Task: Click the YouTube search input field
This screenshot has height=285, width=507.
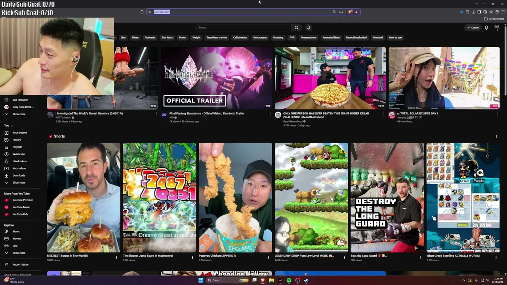Action: click(x=243, y=28)
